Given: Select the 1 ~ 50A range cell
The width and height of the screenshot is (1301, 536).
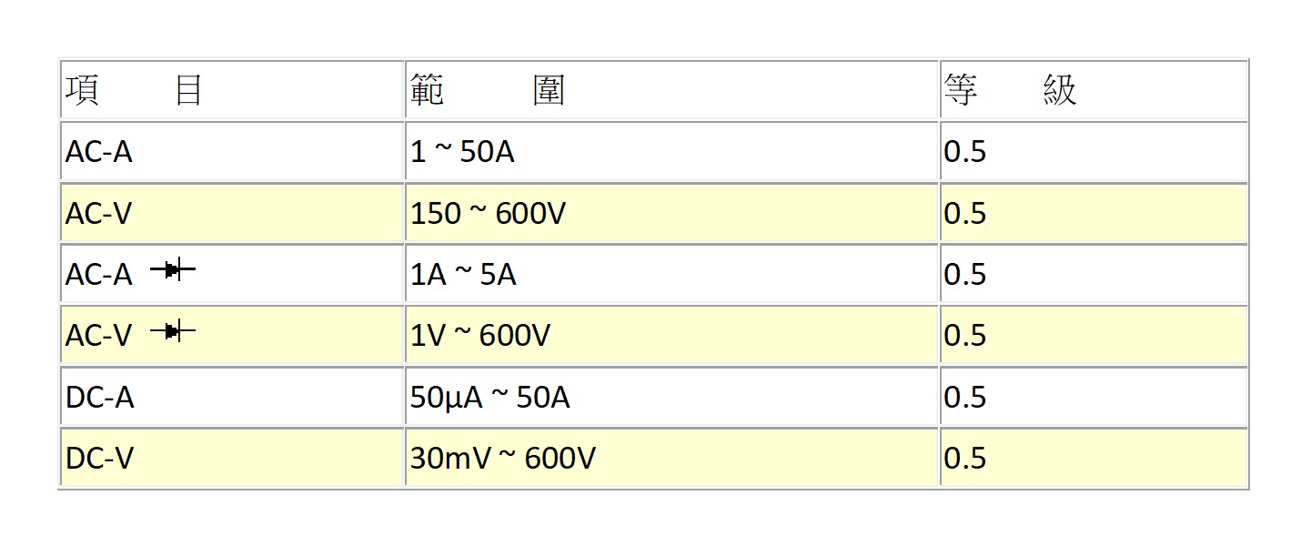Looking at the screenshot, I should point(671,151).
